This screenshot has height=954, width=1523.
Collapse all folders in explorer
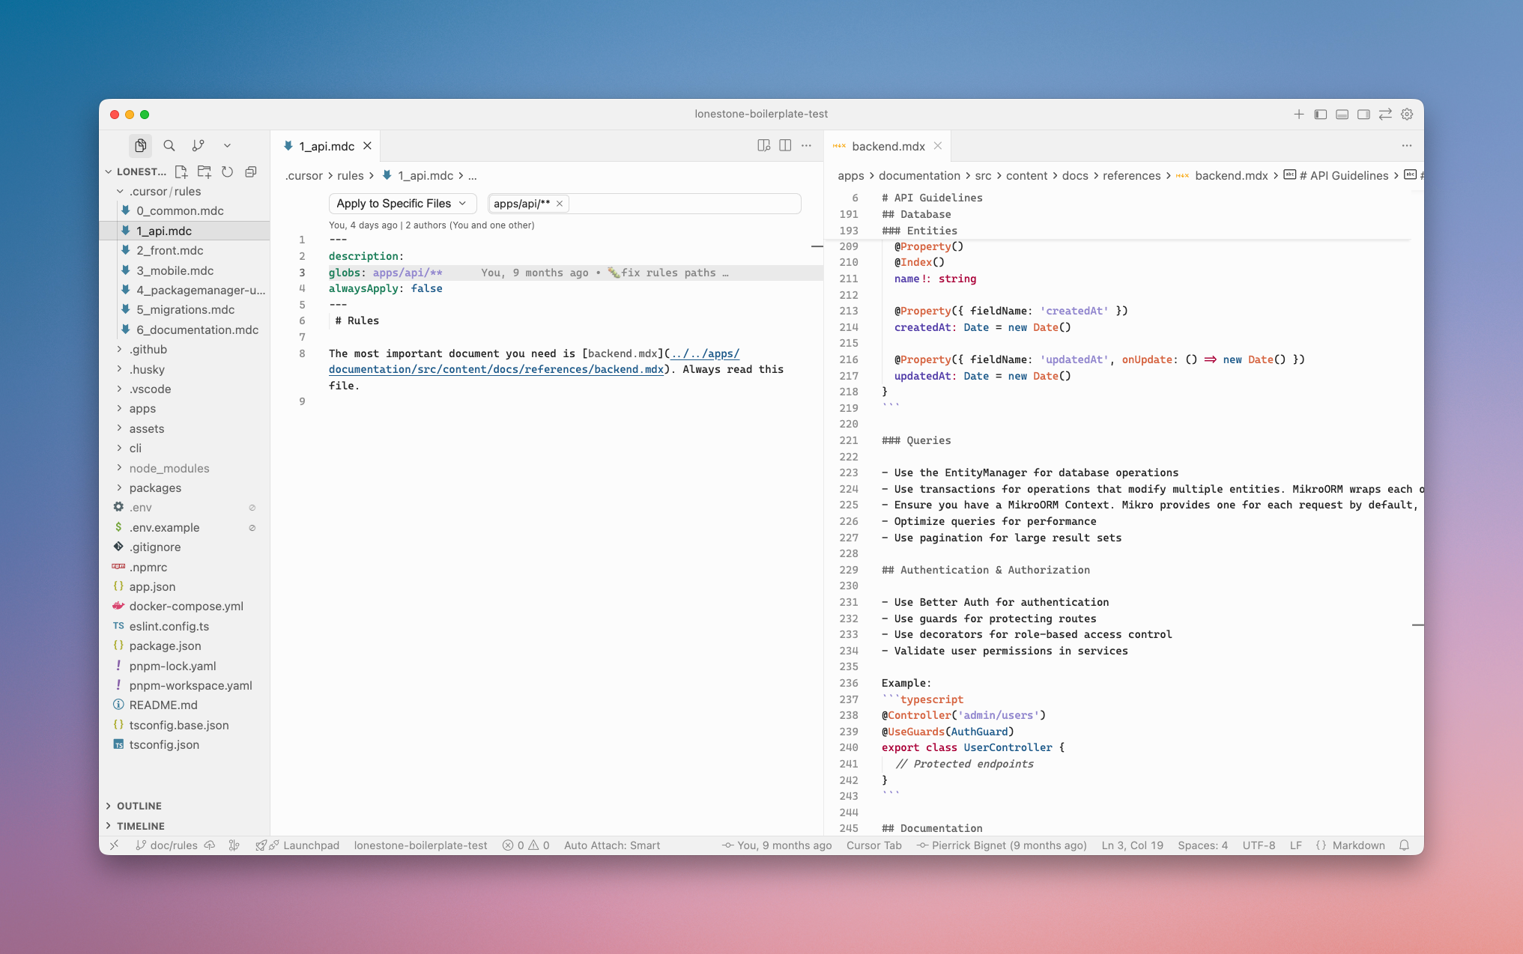point(251,171)
